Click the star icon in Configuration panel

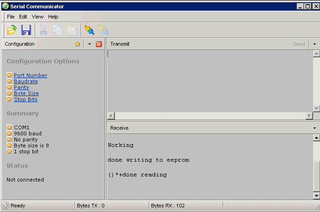click(x=77, y=44)
